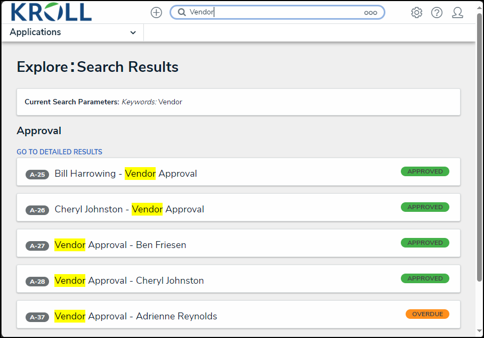484x338 pixels.
Task: Click the APPROVED status on Cheryl Johnston's record
Action: pos(425,207)
